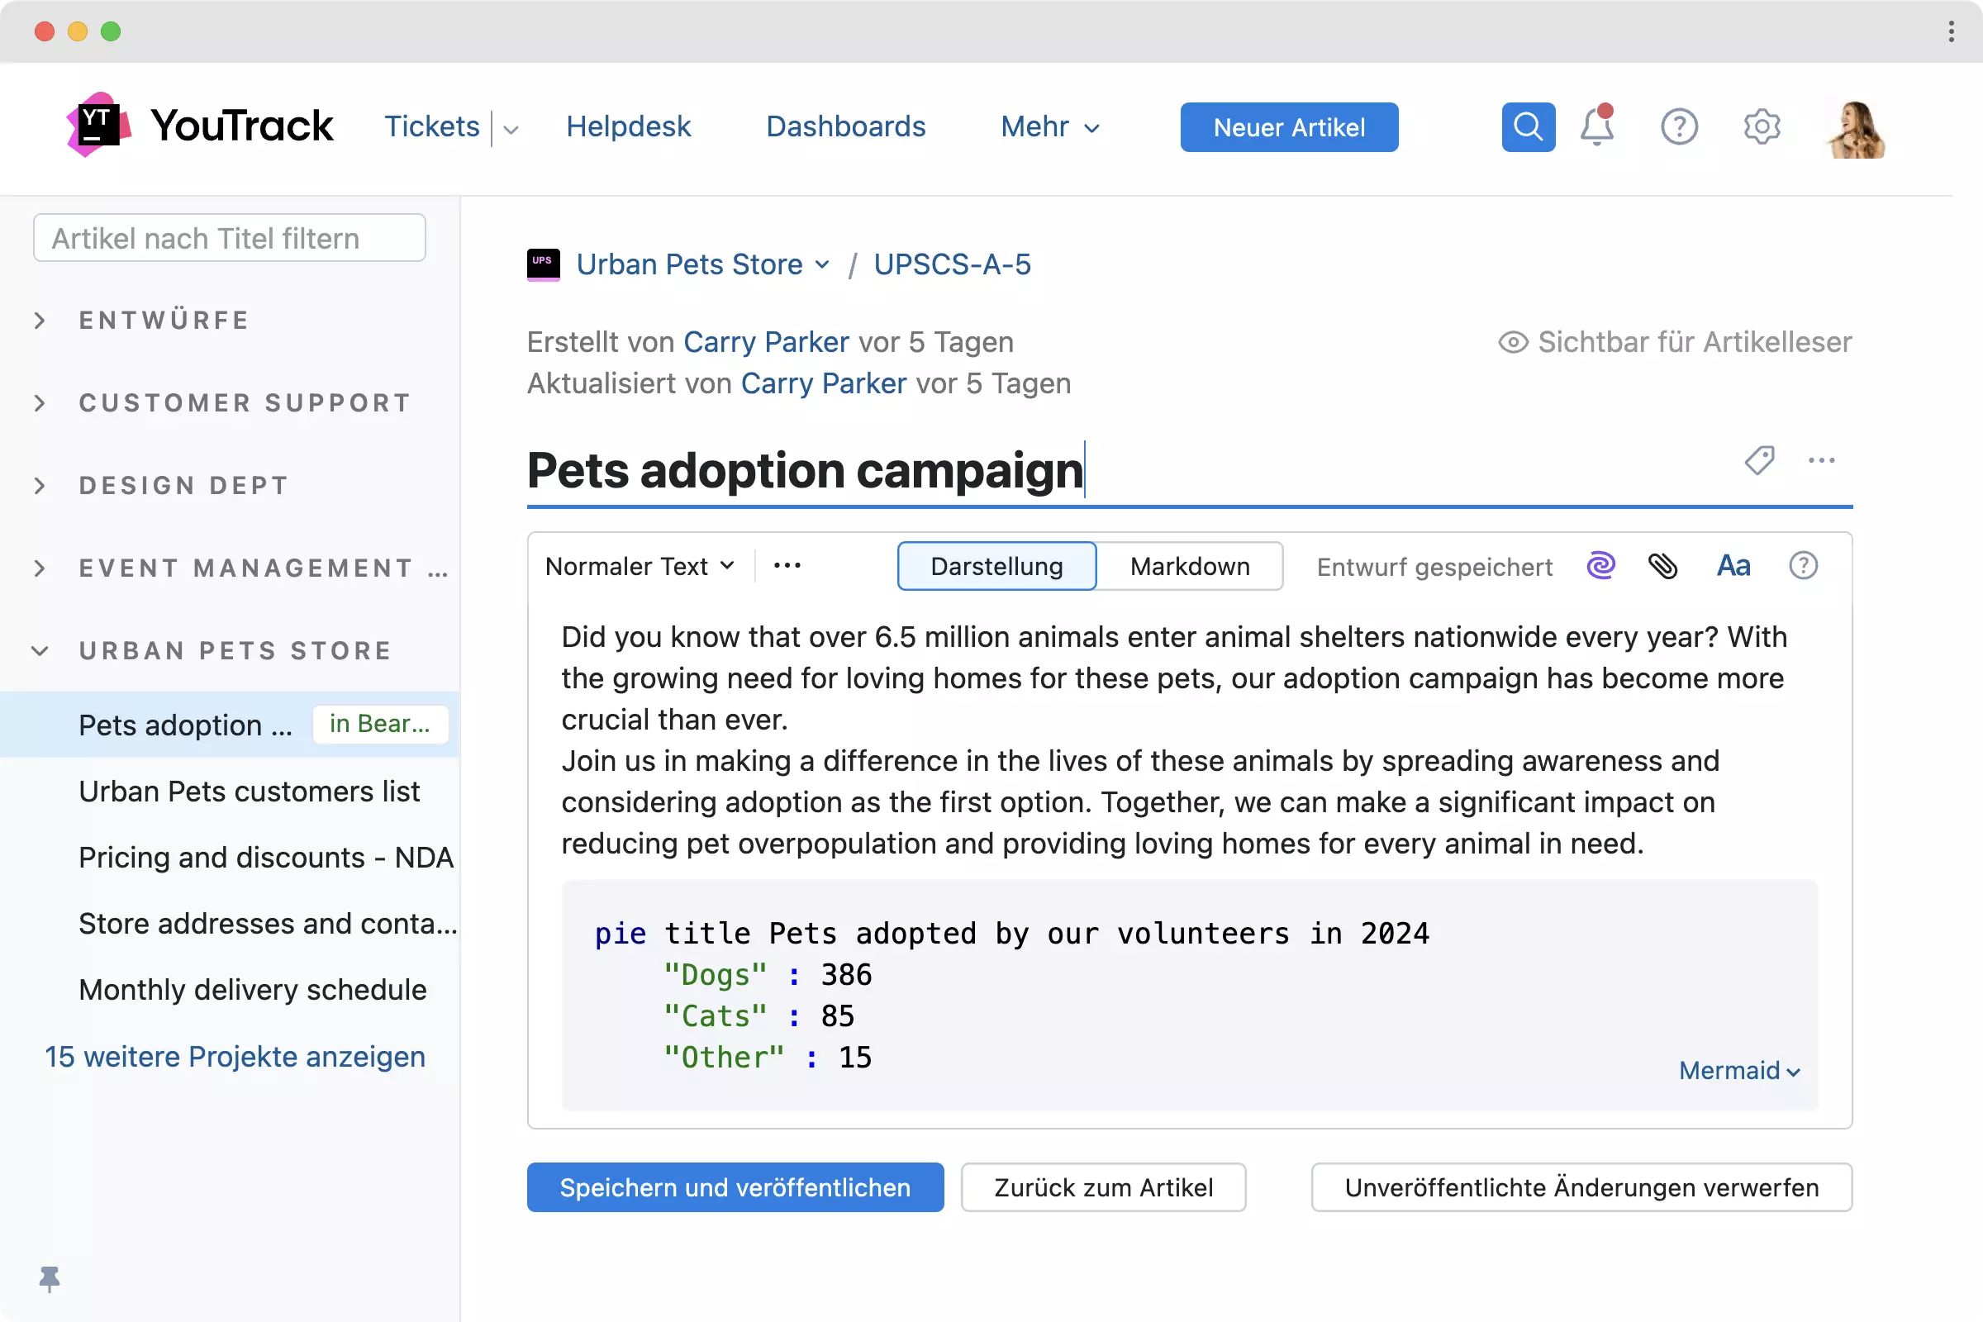Switch editor to Markdown mode
This screenshot has height=1322, width=1983.
pyautogui.click(x=1189, y=567)
